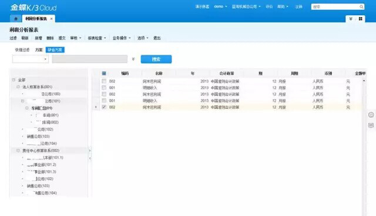
Task: Open the 报表检查 toolbar dropdown
Action: click(97, 38)
